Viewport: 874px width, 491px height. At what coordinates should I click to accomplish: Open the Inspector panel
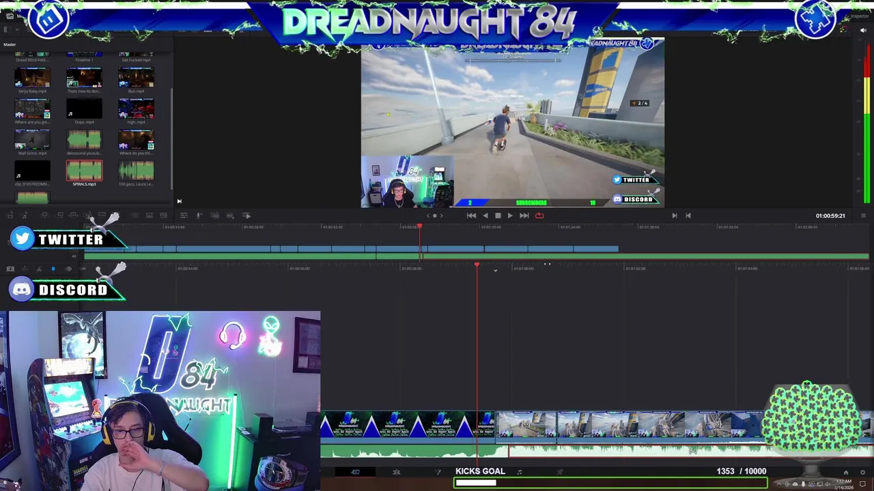pyautogui.click(x=859, y=16)
